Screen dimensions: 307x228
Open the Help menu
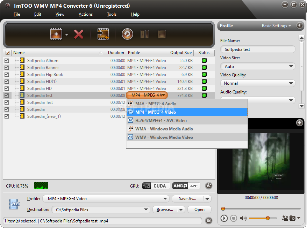[x=135, y=14]
